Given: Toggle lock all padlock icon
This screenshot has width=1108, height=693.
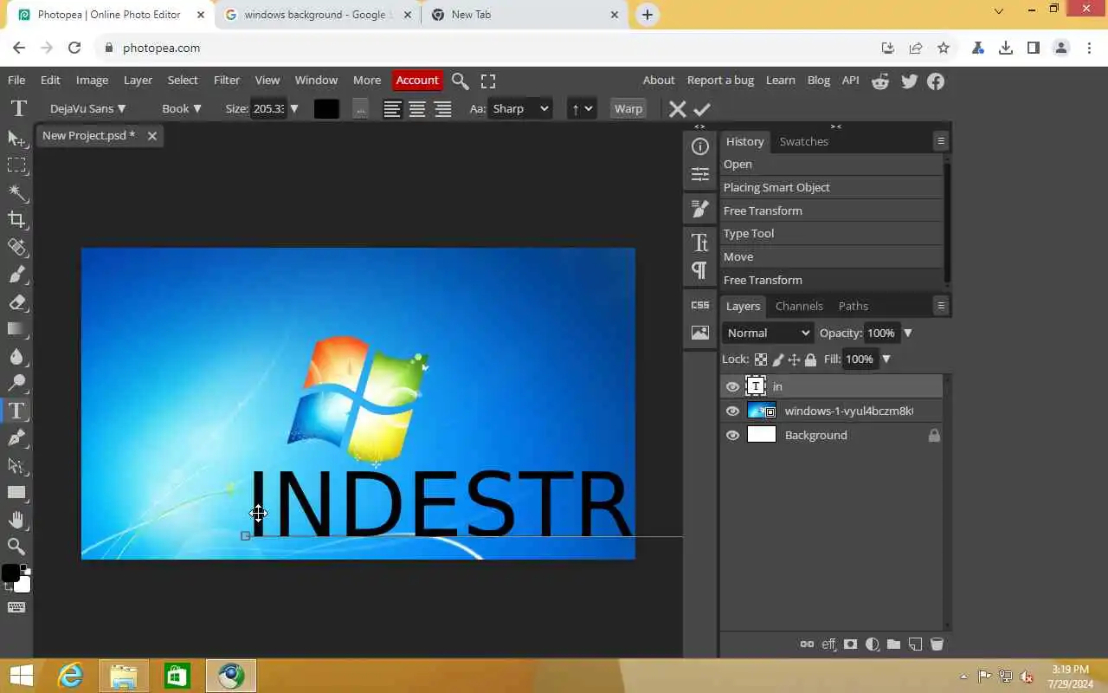Looking at the screenshot, I should (810, 359).
